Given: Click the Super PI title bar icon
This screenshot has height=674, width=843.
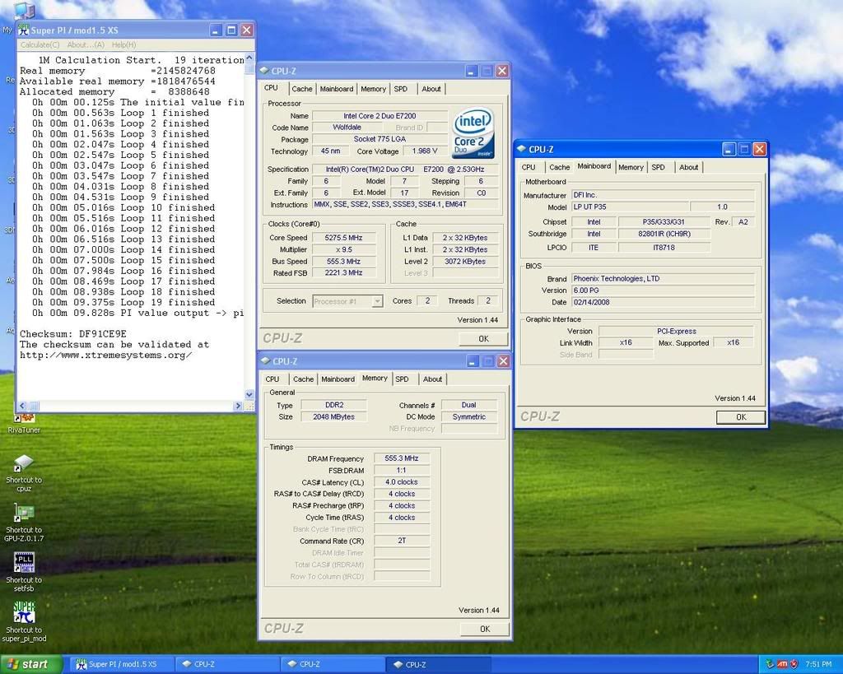Looking at the screenshot, I should click(24, 30).
